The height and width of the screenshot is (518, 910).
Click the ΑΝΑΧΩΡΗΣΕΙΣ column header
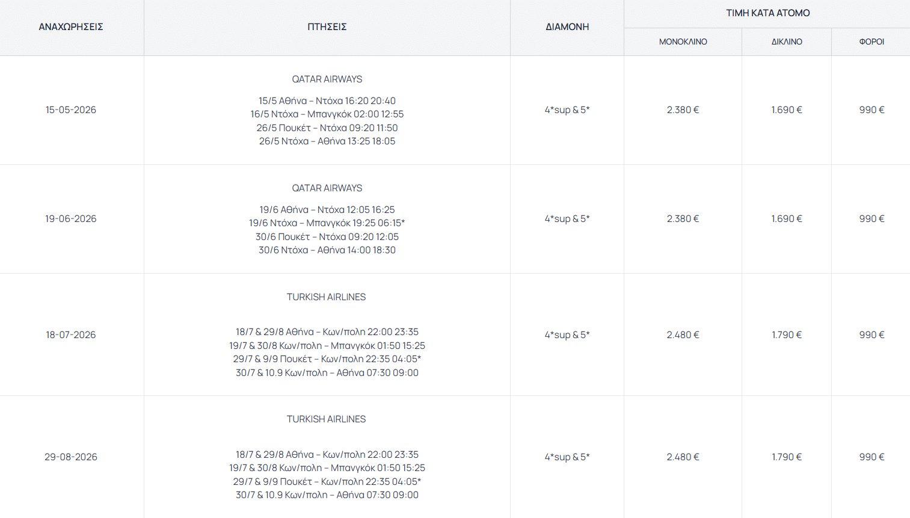pos(71,27)
